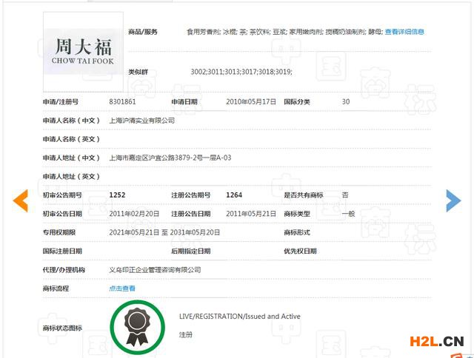Click the 优先权日期 label
Screen dimensions: 474x358
[300, 251]
